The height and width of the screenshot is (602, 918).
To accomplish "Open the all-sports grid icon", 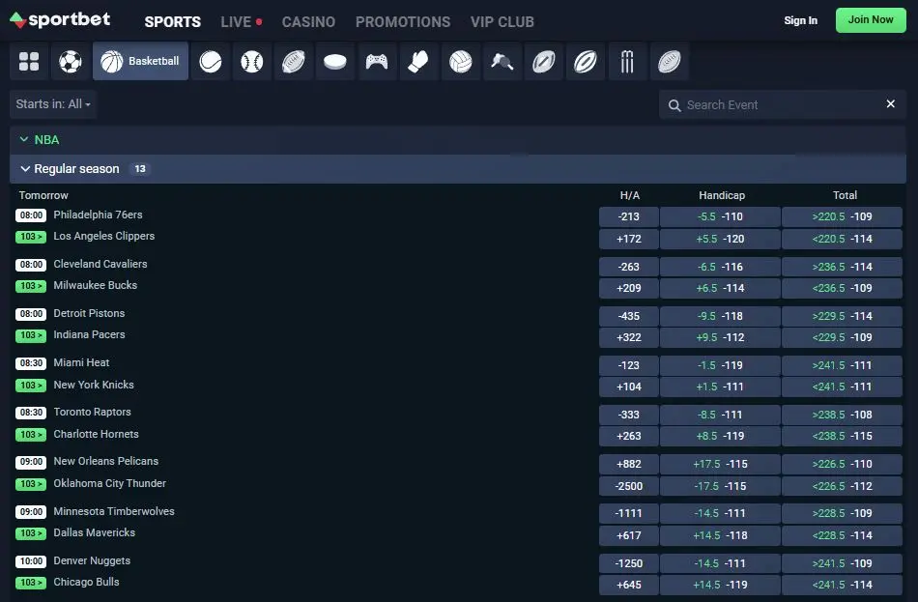I will [28, 60].
